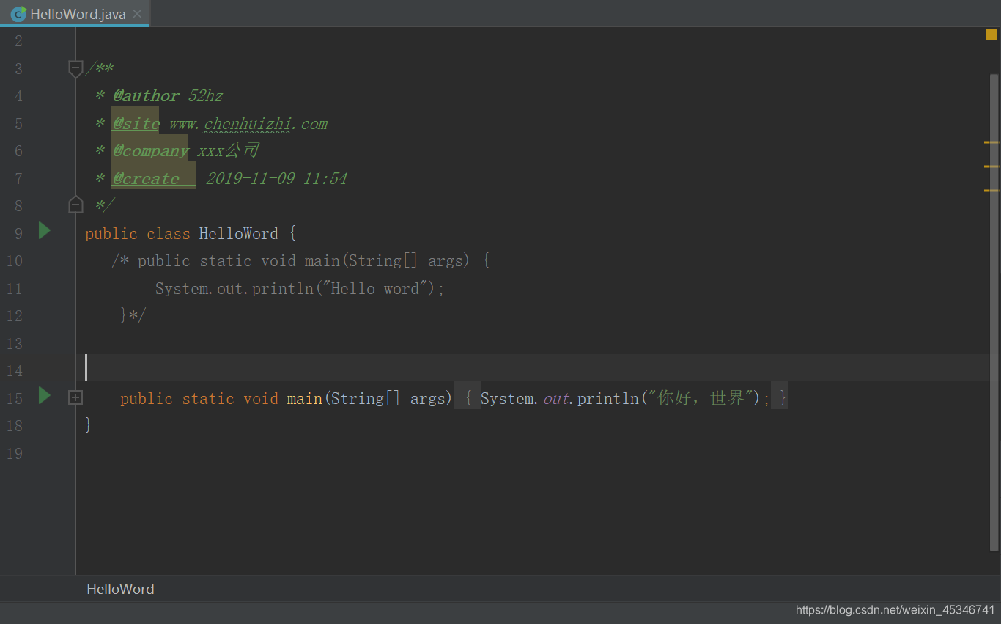Expand the folded main method at line 15
The height and width of the screenshot is (624, 1001).
[75, 397]
